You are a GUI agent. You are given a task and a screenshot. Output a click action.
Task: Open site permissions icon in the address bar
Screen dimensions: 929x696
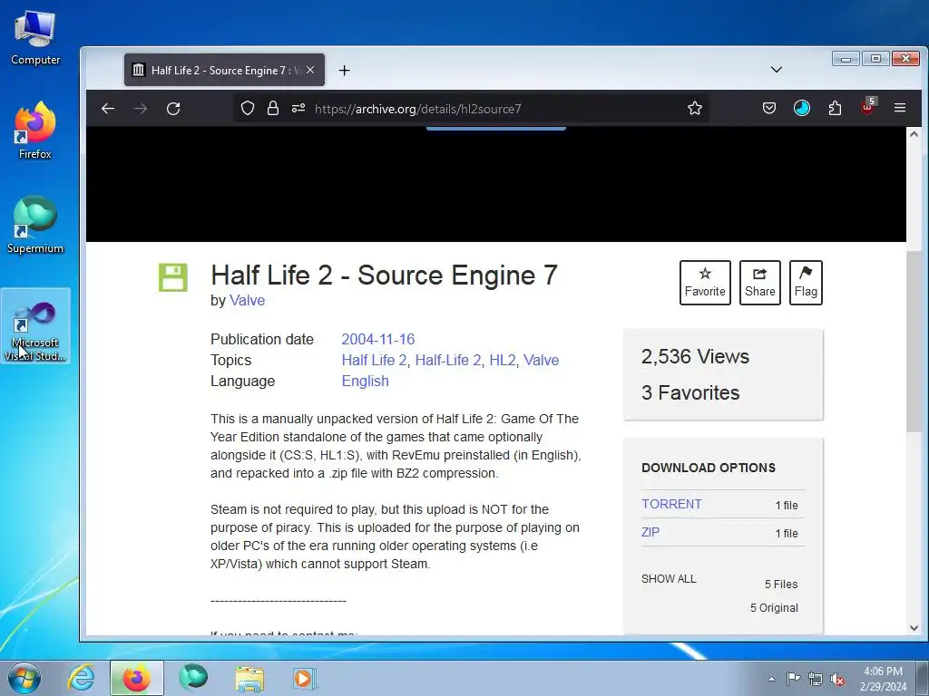(x=298, y=109)
